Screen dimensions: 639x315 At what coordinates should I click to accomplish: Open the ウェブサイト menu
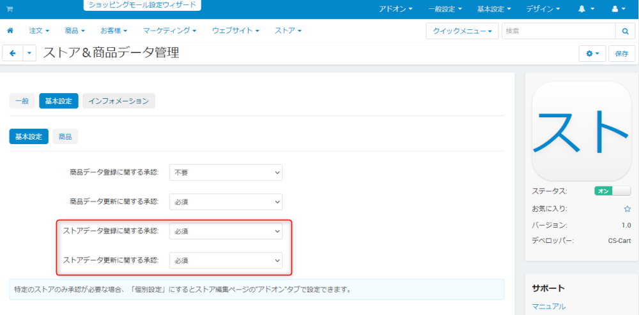[x=236, y=31]
